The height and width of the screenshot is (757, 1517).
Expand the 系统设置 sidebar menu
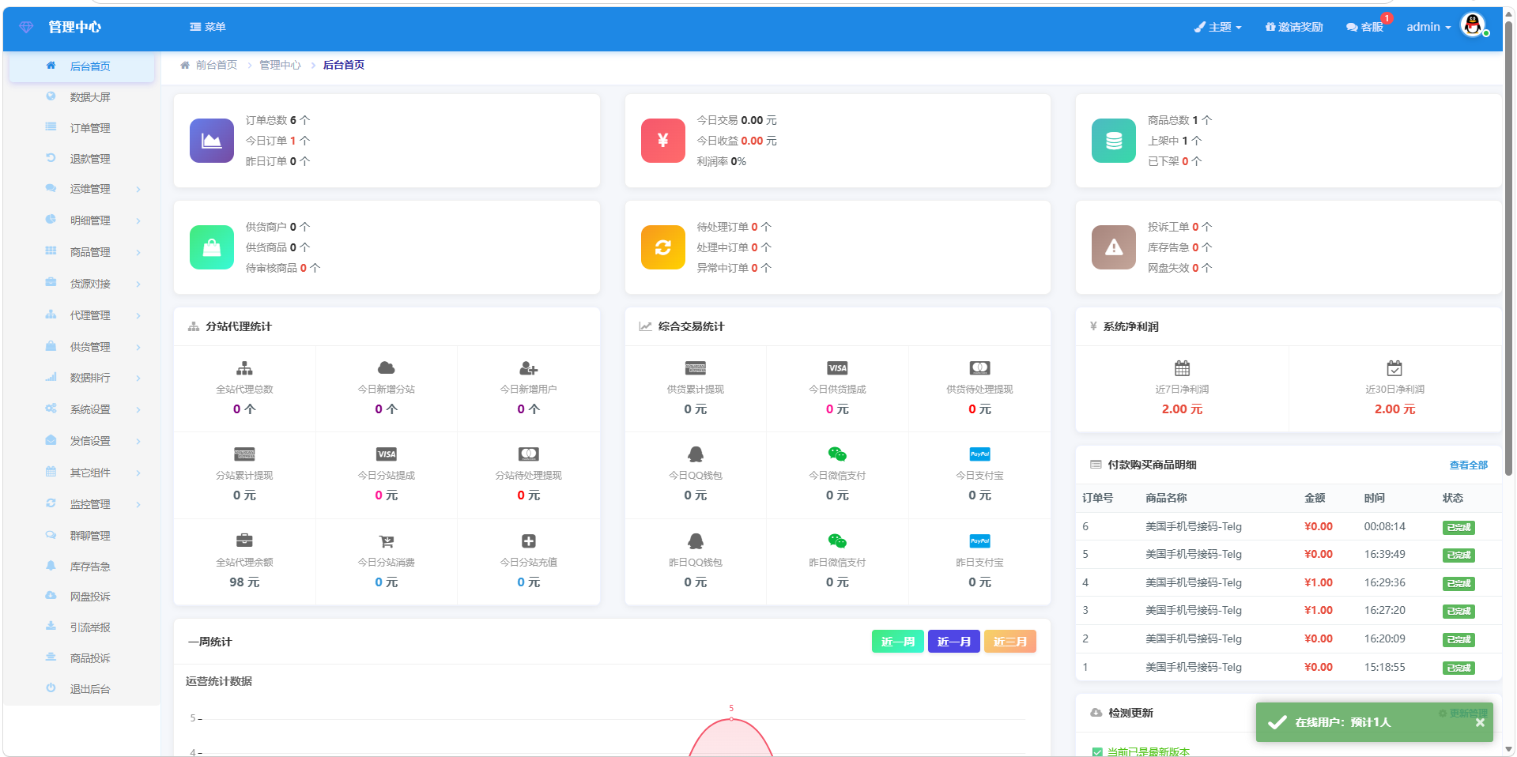tap(81, 409)
